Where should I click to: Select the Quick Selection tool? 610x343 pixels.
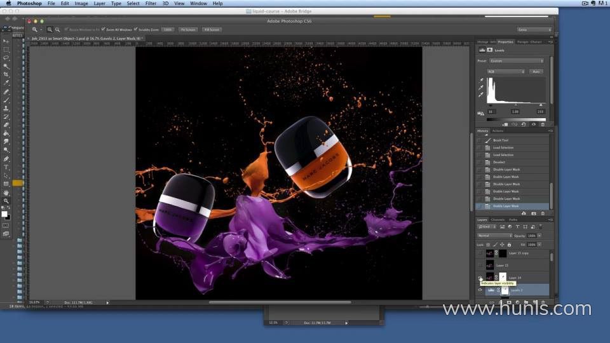click(6, 66)
